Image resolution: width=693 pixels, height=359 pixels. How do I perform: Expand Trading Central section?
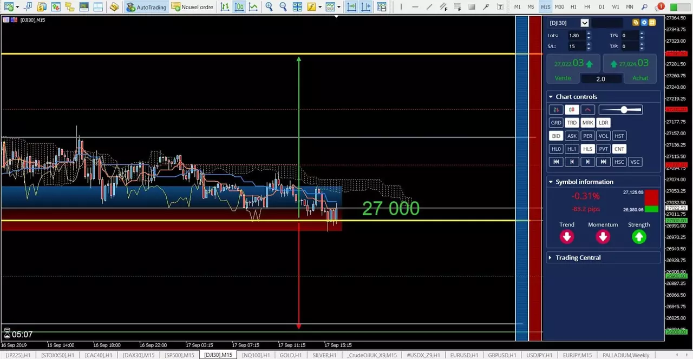[x=551, y=258]
